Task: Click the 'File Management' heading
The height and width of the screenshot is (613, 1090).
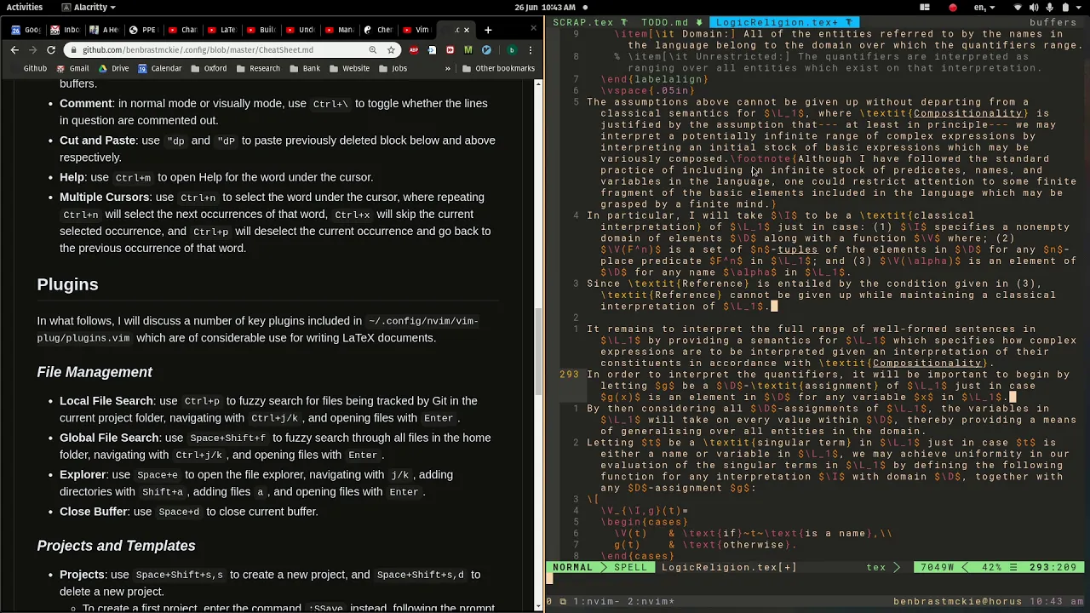Action: pyautogui.click(x=95, y=372)
